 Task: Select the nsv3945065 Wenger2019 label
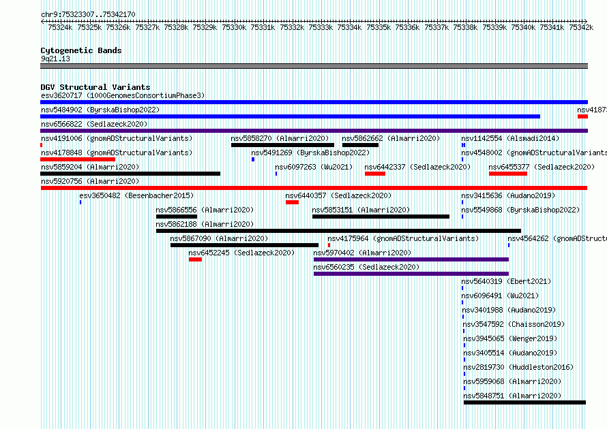tap(511, 338)
